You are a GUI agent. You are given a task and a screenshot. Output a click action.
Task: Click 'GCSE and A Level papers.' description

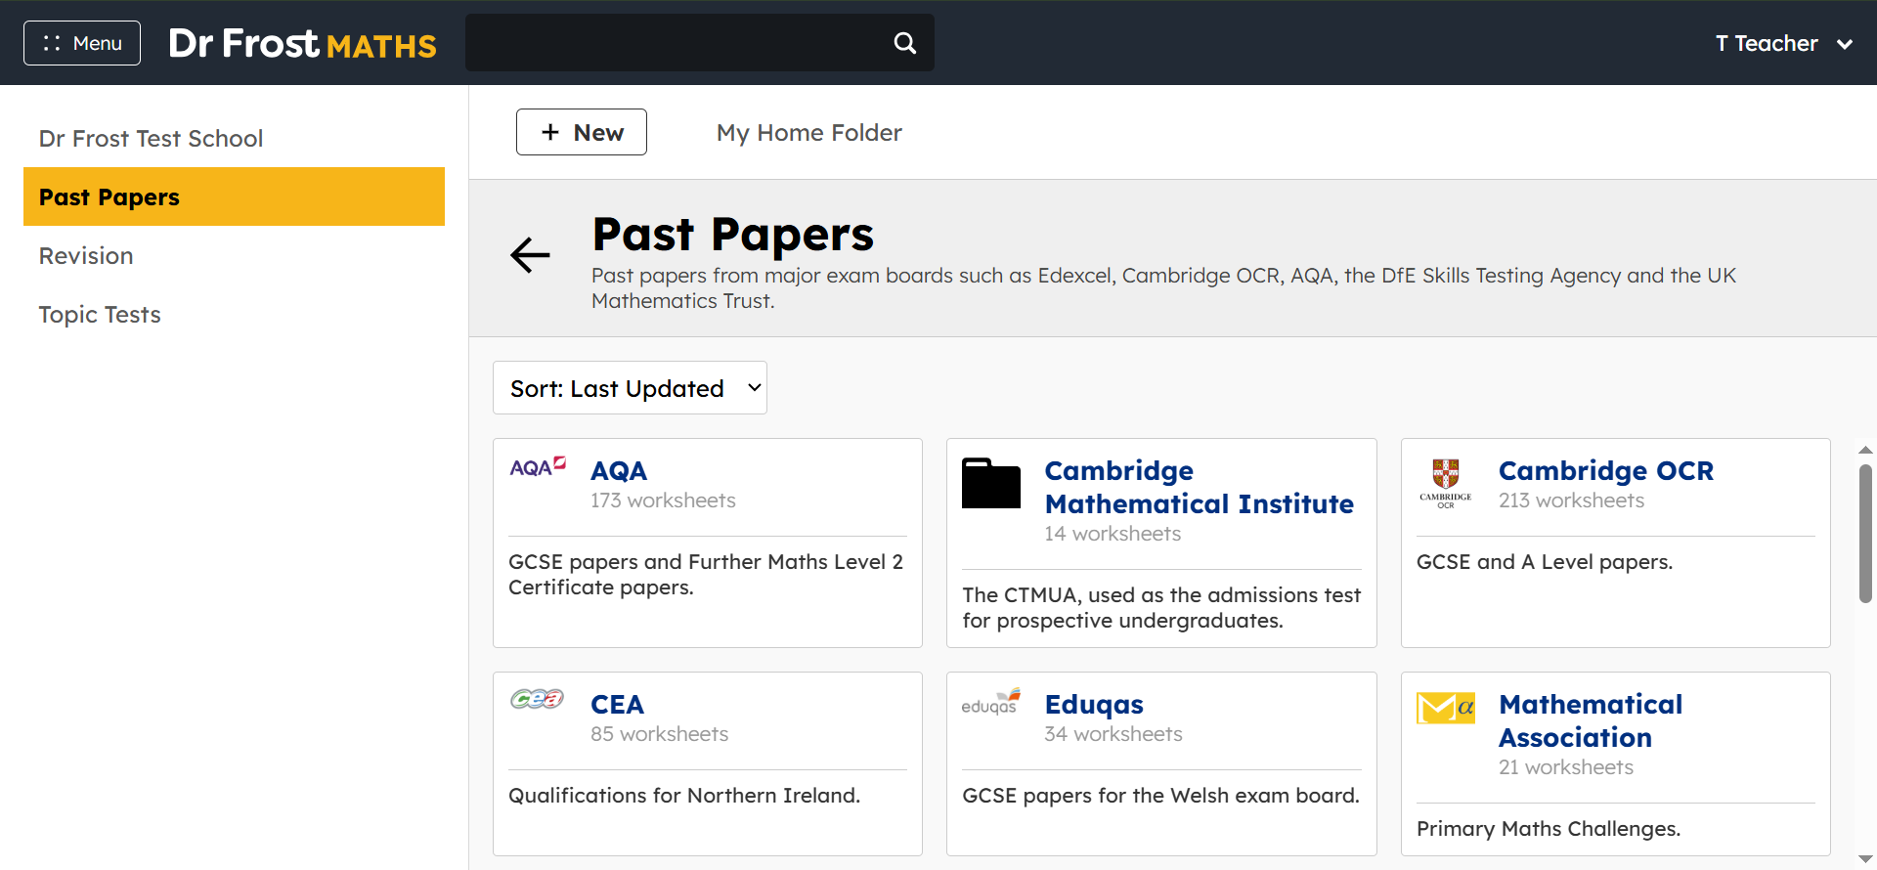coord(1545,562)
